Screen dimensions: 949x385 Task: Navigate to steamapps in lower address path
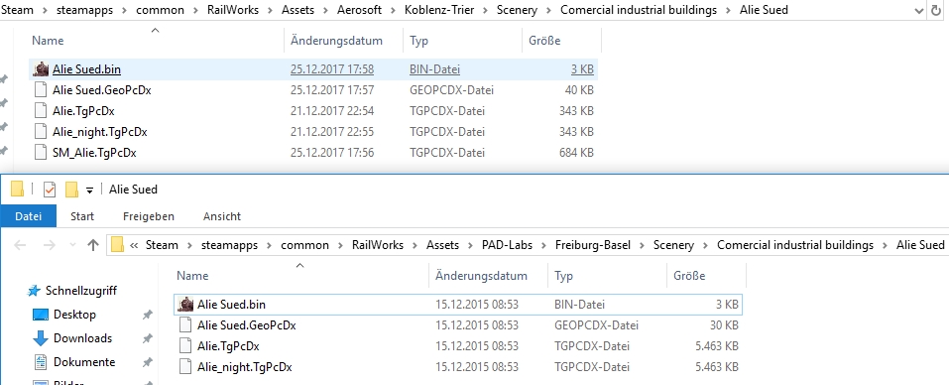pyautogui.click(x=229, y=245)
